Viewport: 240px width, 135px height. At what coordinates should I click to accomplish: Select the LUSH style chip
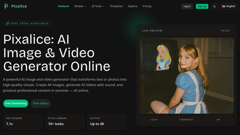tap(154, 120)
